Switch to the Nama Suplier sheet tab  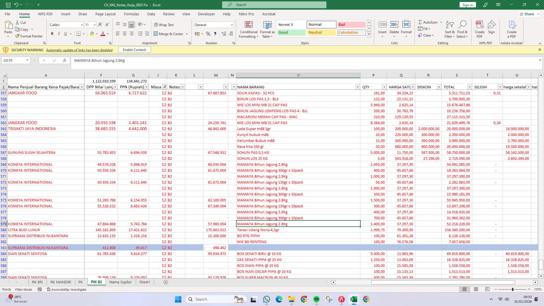click(120, 282)
